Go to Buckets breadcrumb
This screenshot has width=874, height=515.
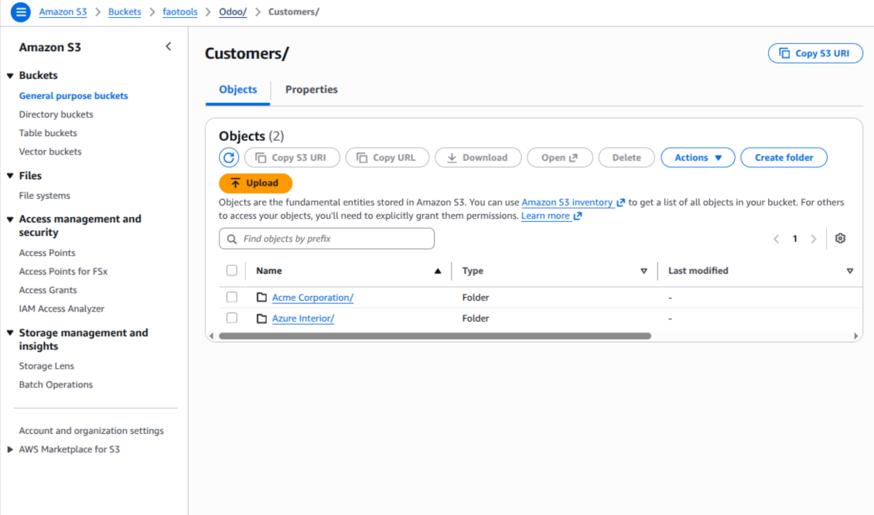pyautogui.click(x=125, y=12)
